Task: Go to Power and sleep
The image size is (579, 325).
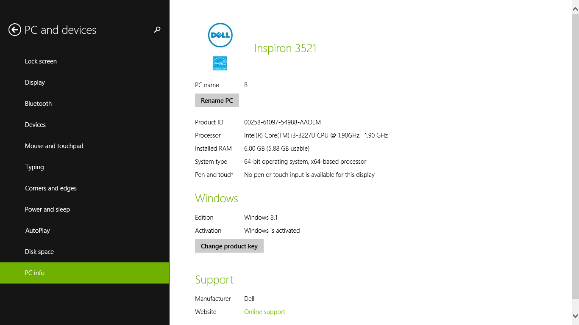Action: [85, 209]
